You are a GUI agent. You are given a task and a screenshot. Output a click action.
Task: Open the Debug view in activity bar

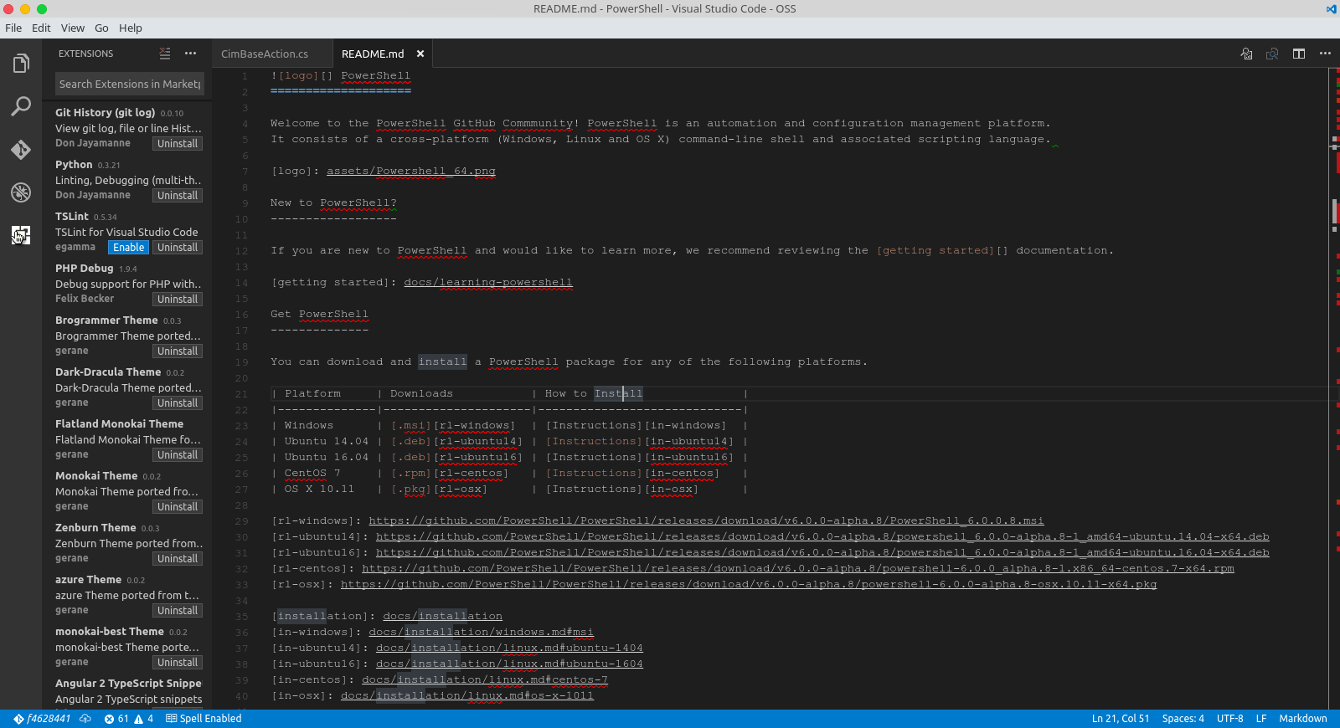[21, 192]
